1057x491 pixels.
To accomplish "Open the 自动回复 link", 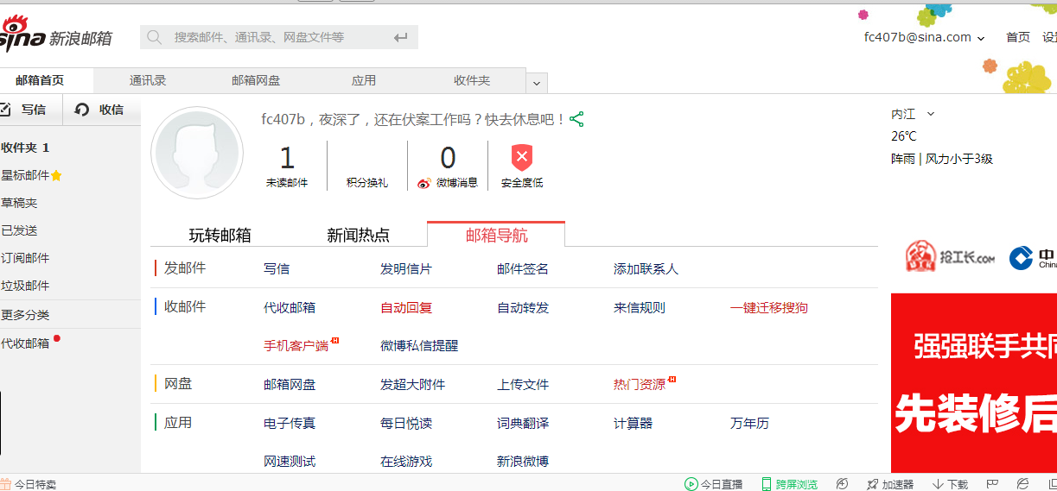I will (x=406, y=307).
